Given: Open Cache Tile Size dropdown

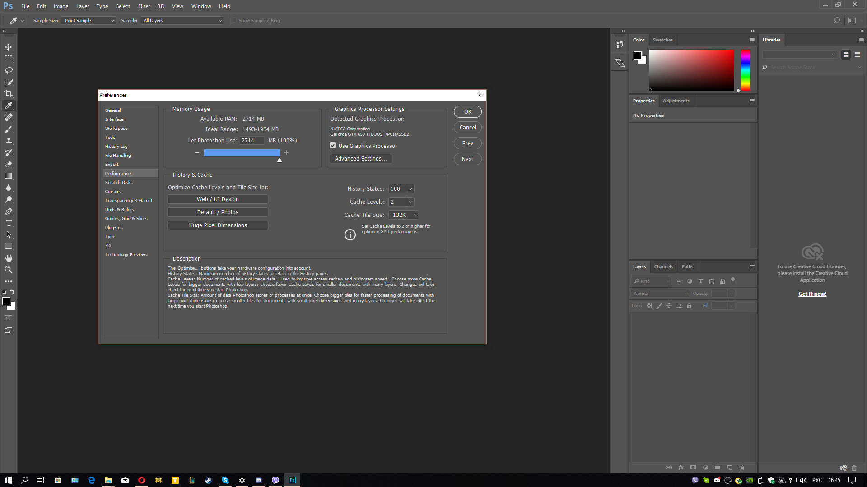Looking at the screenshot, I should pos(404,215).
